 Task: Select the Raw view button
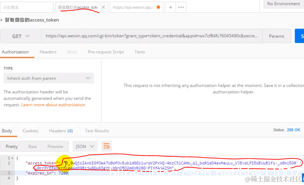(33, 147)
